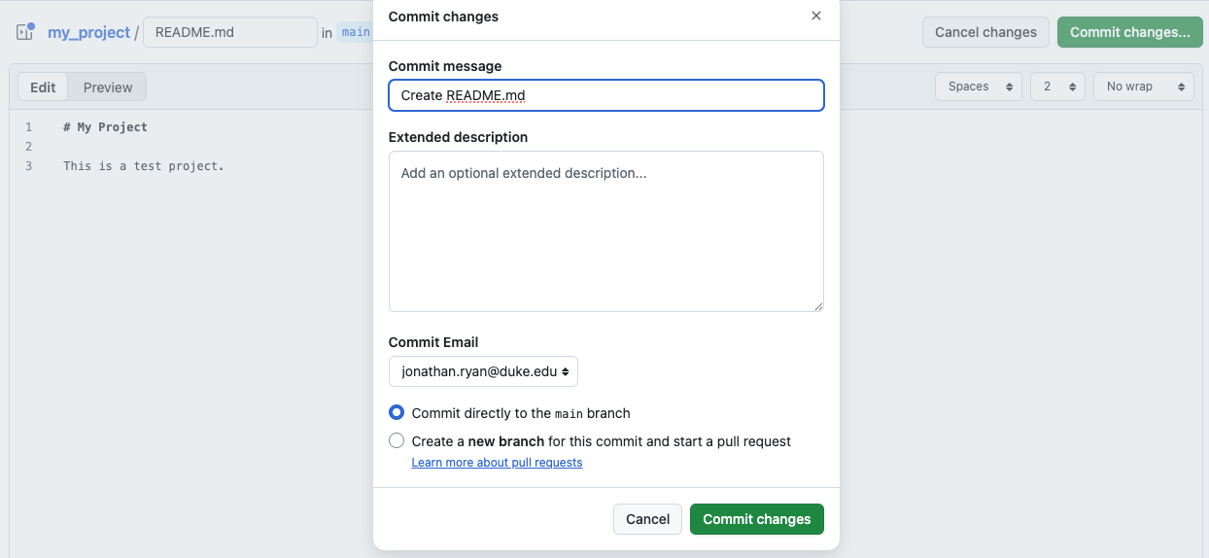Select Commit directly to main branch
The width and height of the screenshot is (1209, 558).
click(x=397, y=413)
